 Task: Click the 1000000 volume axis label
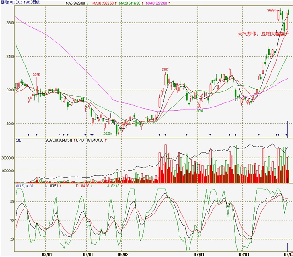click(x=8, y=171)
